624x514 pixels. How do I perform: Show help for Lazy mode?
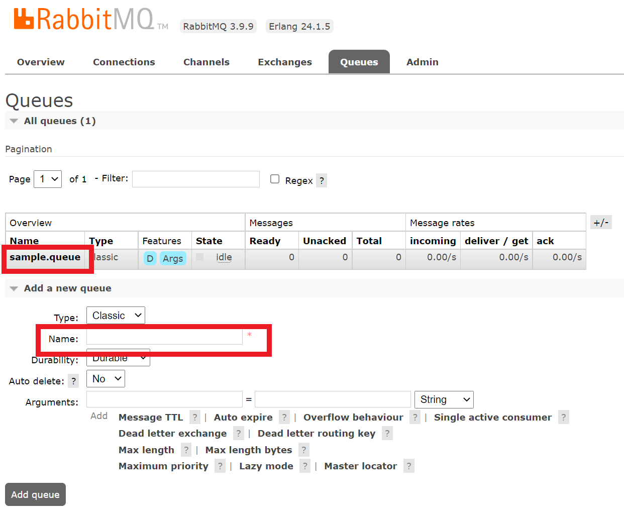(305, 466)
